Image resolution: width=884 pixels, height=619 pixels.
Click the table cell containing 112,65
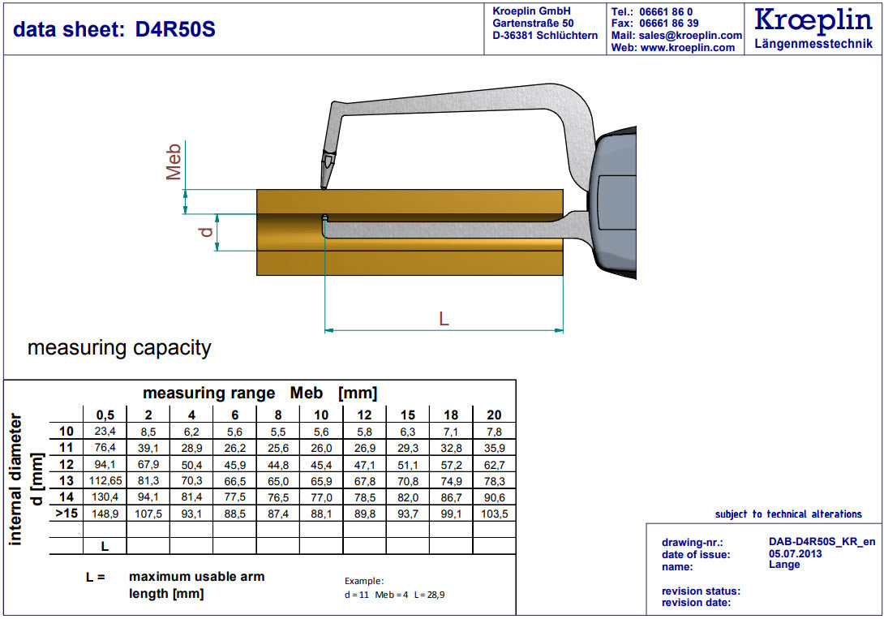pos(105,480)
